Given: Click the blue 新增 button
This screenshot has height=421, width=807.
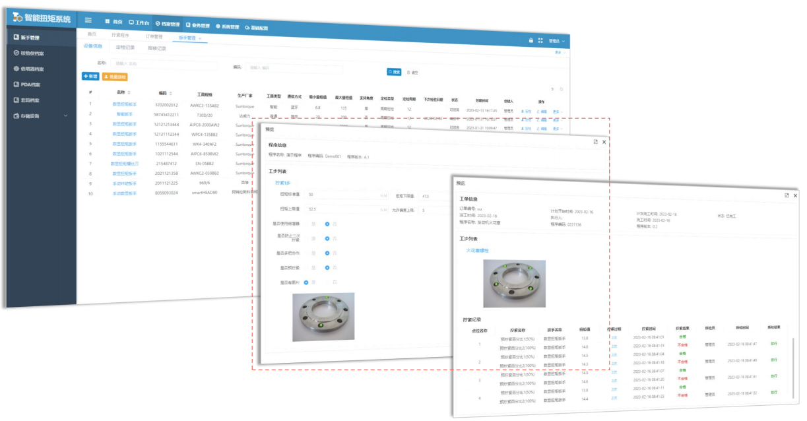Looking at the screenshot, I should coord(90,76).
